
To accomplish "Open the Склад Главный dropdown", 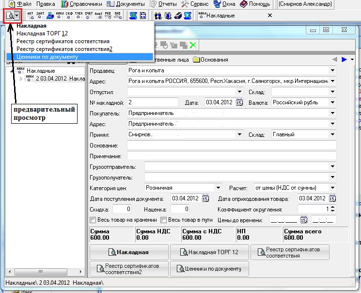I will coord(332,134).
